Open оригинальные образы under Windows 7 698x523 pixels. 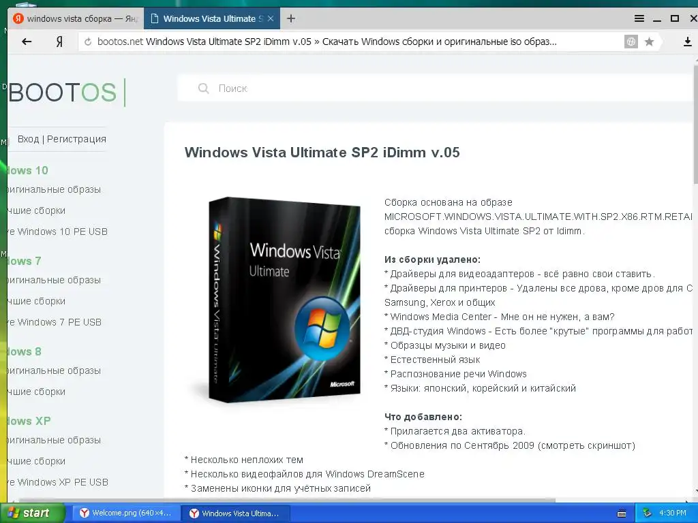(54, 280)
